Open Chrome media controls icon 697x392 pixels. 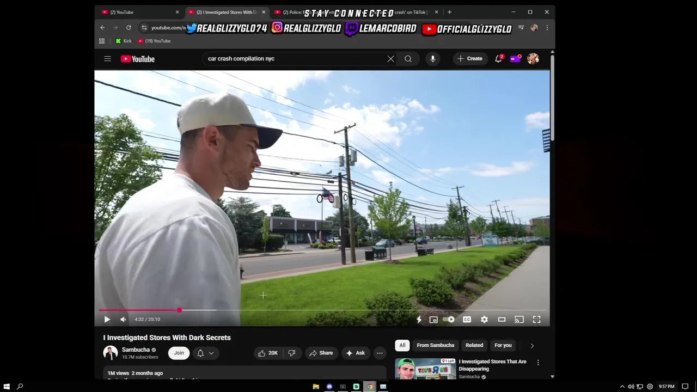[521, 28]
